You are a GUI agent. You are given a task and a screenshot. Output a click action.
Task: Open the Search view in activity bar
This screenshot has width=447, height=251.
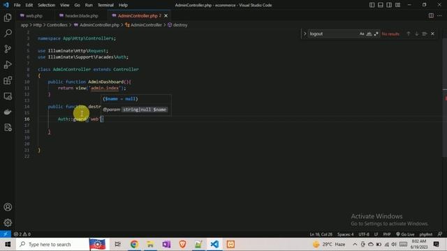click(8, 33)
